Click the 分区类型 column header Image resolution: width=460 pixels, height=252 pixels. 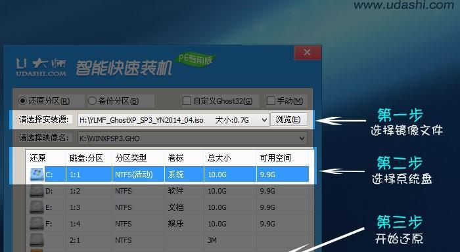click(131, 158)
